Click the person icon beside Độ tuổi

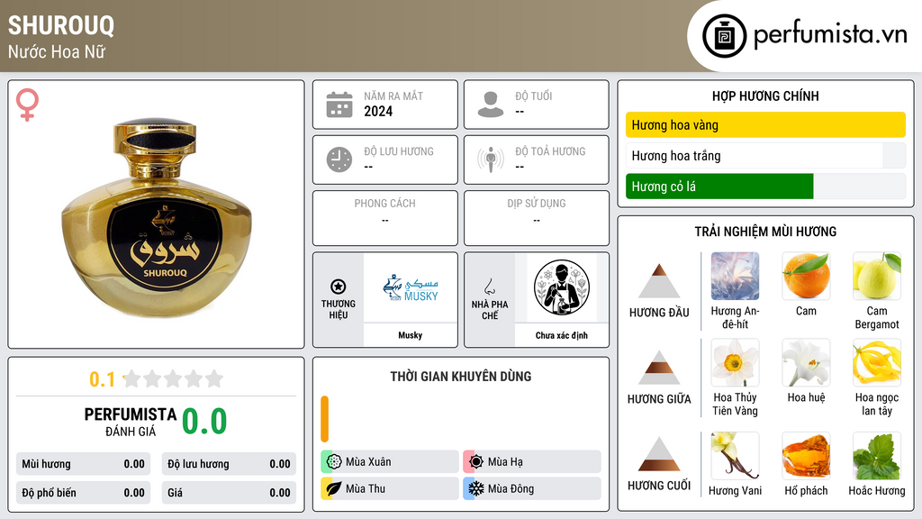pyautogui.click(x=491, y=105)
